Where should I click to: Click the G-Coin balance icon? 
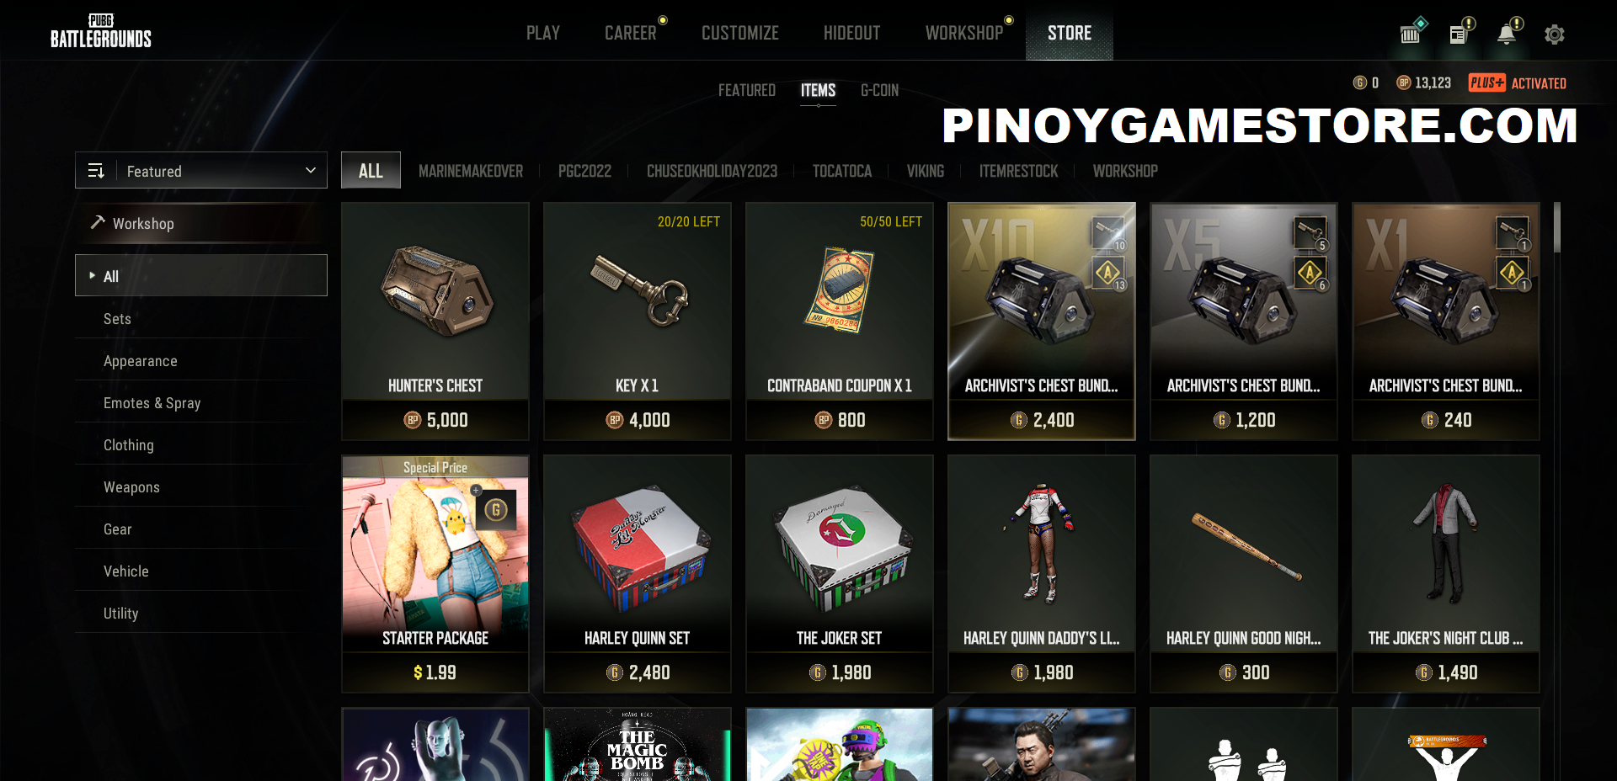pyautogui.click(x=1359, y=82)
